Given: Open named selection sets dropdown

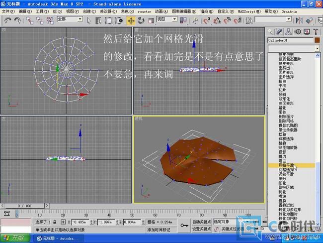Looking at the screenshot, I should pyautogui.click(x=289, y=19).
